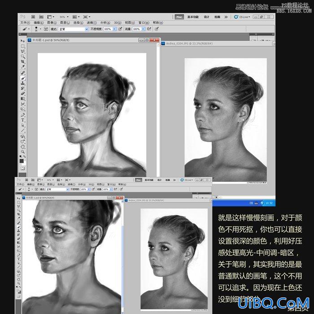This screenshot has width=314, height=314.
Task: Enable airbrush mode in lower options bar
Action: [115, 189]
